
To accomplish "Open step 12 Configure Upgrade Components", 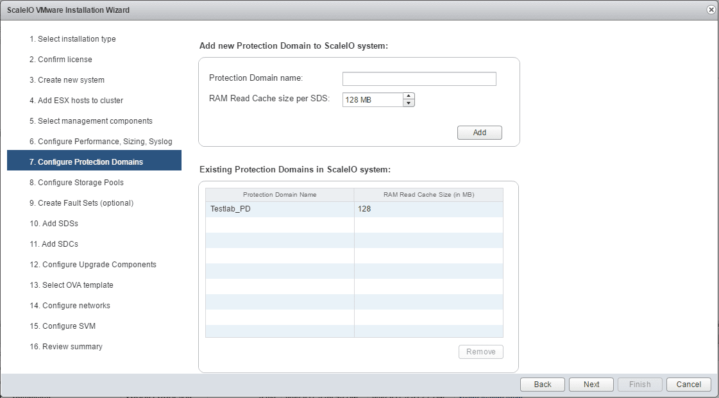I will (92, 265).
